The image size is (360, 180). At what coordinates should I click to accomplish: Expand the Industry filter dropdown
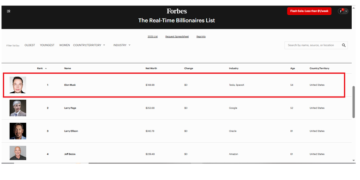(122, 45)
